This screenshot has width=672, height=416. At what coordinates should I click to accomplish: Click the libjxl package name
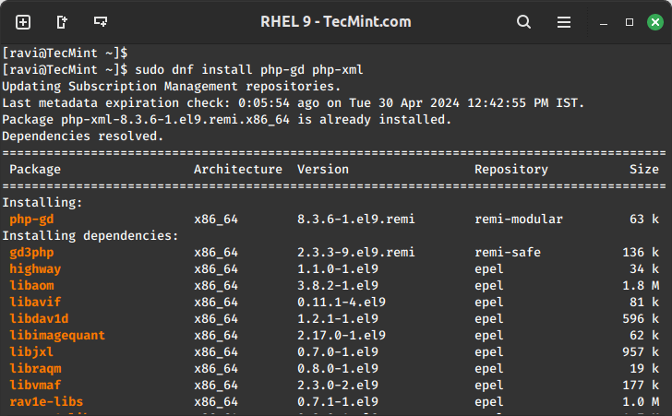[x=31, y=351]
